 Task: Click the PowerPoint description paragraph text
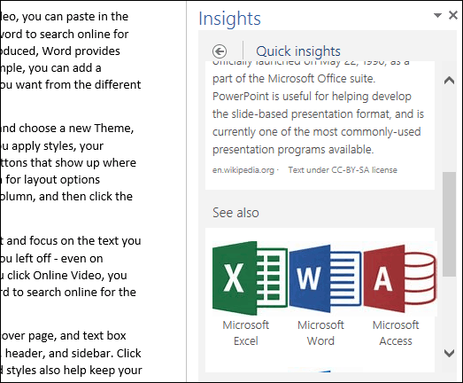click(x=318, y=113)
